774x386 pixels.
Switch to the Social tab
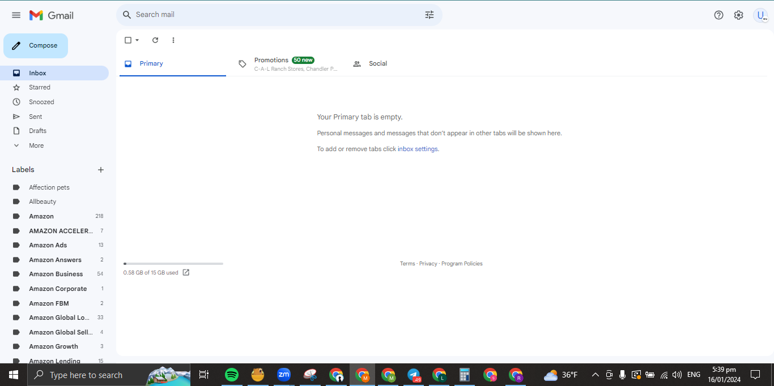pyautogui.click(x=402, y=63)
